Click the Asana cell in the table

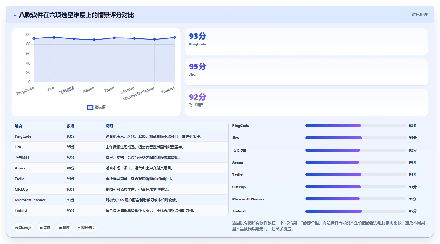click(20, 168)
